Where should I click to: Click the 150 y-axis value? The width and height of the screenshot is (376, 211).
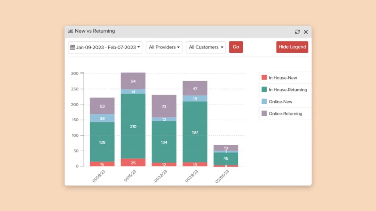[75, 120]
